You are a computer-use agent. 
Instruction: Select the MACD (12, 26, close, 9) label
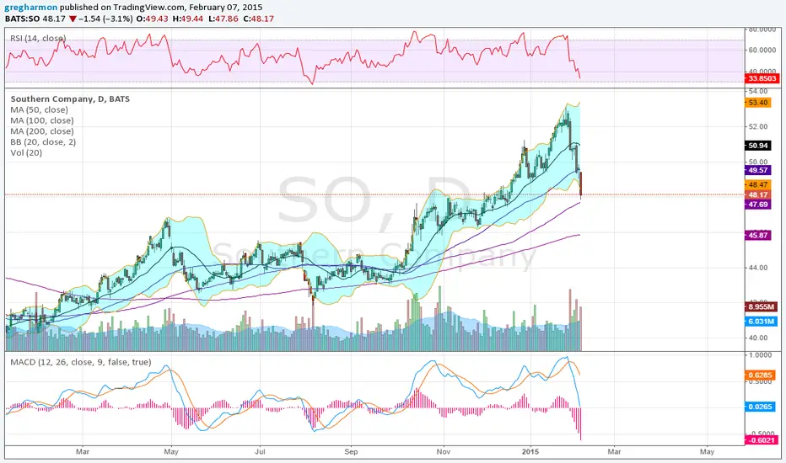pos(81,362)
